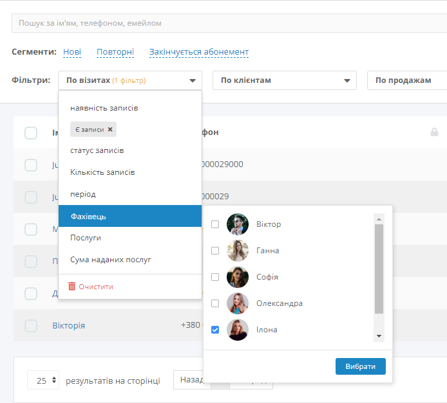Screen dimensions: 447x403
Task: Expand the 'По клієнтам' filter dropdown
Action: [x=284, y=80]
